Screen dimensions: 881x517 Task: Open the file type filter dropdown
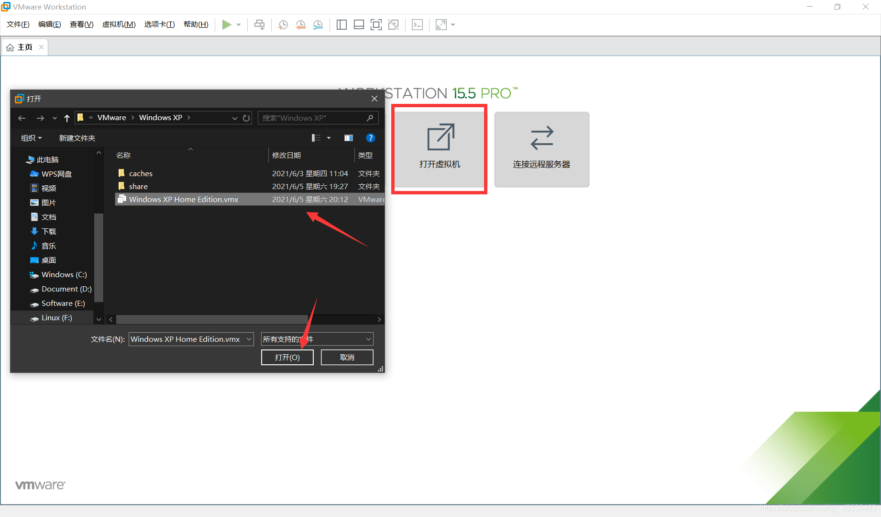coord(317,339)
